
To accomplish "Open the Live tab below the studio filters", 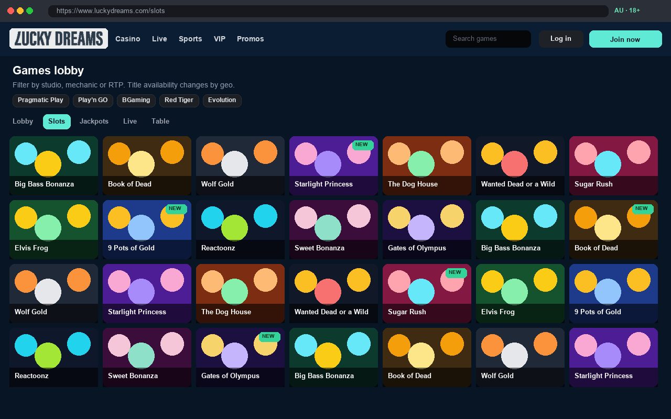I will click(x=130, y=121).
